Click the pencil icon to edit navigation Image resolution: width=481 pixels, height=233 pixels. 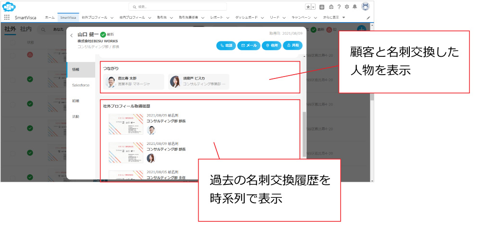[x=368, y=18]
